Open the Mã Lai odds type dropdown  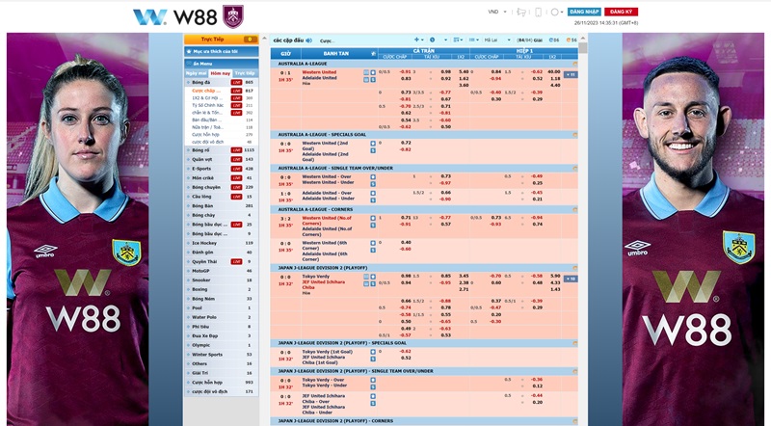coord(497,40)
